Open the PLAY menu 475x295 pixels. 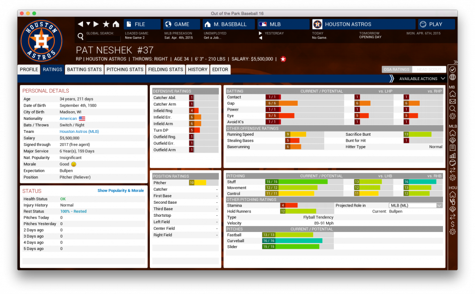click(x=436, y=24)
